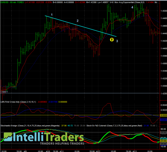Click the '4/11' date on time axis
This screenshot has width=167, height=152.
(62, 151)
